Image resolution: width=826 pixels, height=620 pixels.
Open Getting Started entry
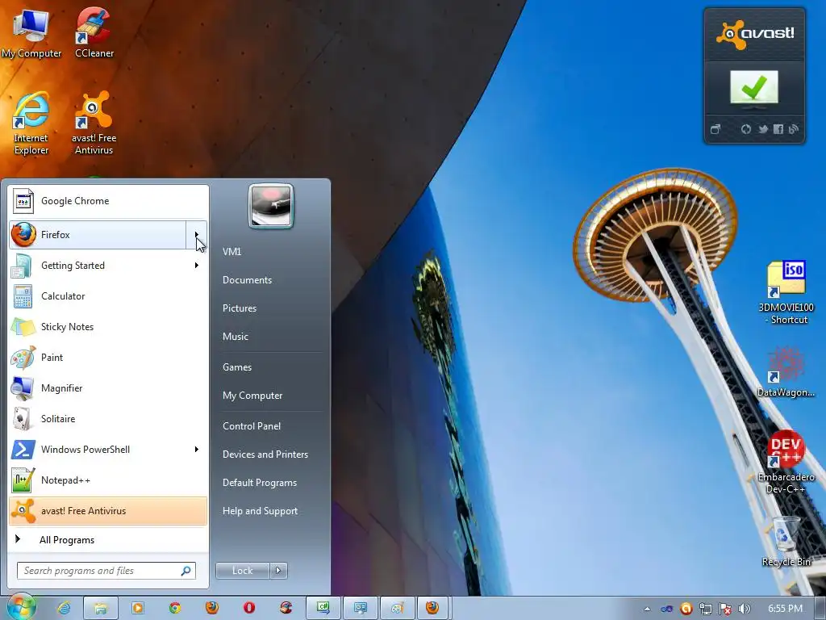pos(108,265)
